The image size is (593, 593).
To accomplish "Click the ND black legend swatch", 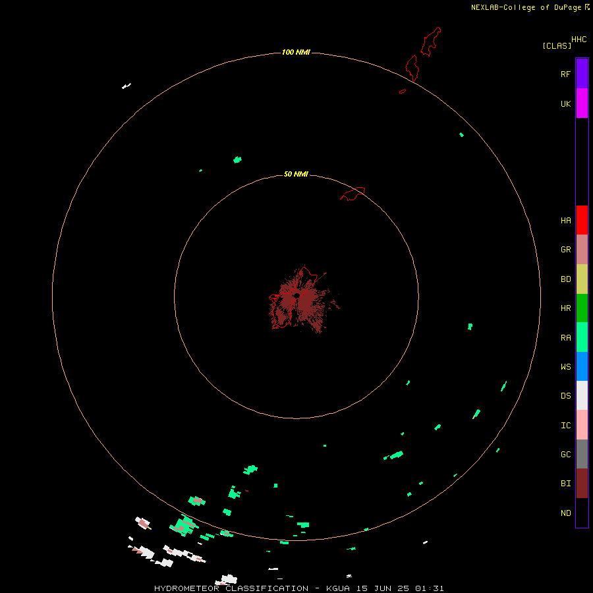I will tap(582, 513).
